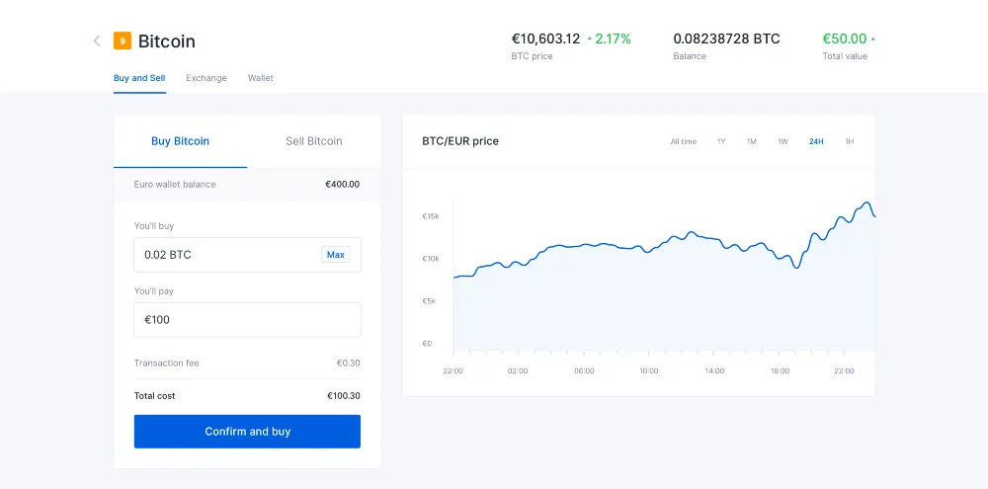Switch to the Exchange tab

click(x=206, y=78)
